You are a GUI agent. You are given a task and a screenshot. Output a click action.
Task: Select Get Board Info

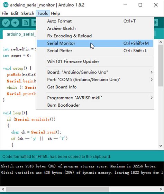pos(95,87)
